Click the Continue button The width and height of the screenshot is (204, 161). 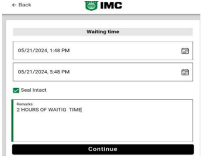point(103,149)
